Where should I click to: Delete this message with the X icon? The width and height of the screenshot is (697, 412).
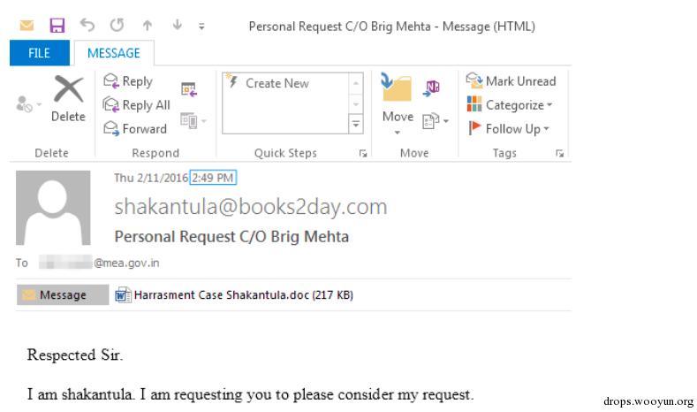click(68, 98)
